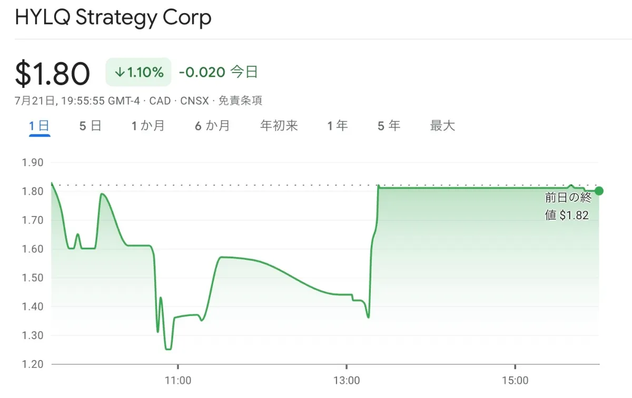This screenshot has width=632, height=398.
Task: Click the 前日の終値 $1.82 label
Action: (x=568, y=206)
